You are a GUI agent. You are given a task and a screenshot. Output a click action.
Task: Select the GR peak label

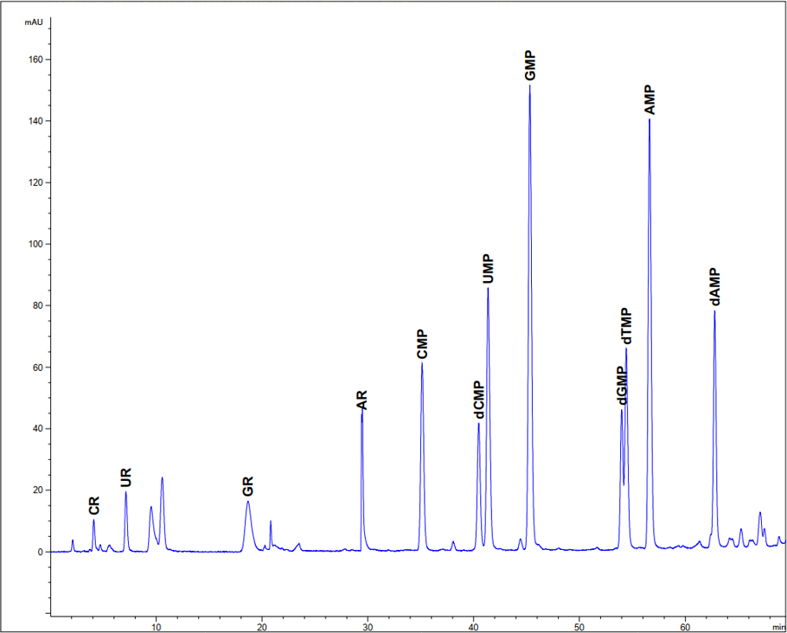(x=247, y=485)
